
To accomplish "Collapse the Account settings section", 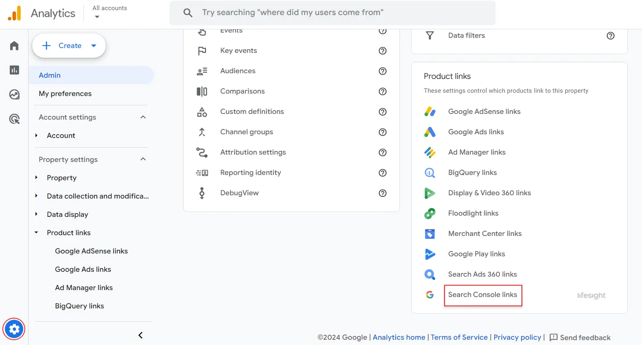I will [143, 117].
